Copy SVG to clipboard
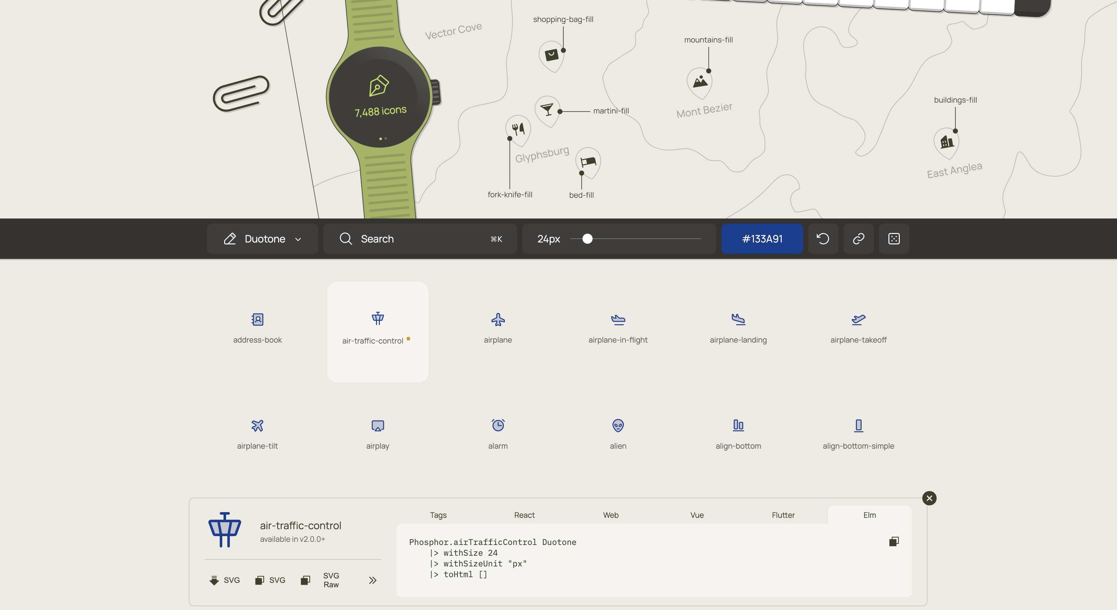The width and height of the screenshot is (1117, 610). point(270,580)
